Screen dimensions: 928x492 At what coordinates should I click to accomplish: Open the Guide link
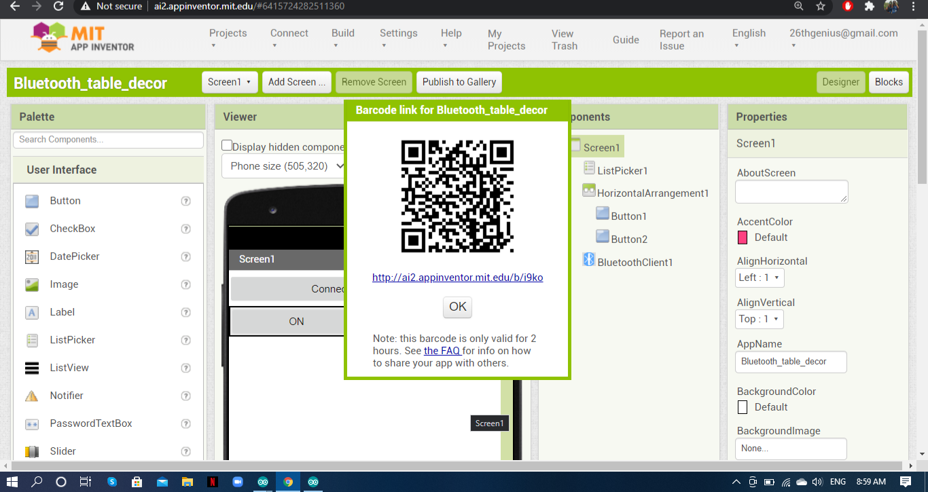pyautogui.click(x=626, y=39)
